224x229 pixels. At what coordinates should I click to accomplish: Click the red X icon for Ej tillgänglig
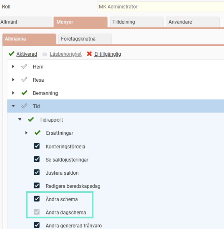coord(89,54)
